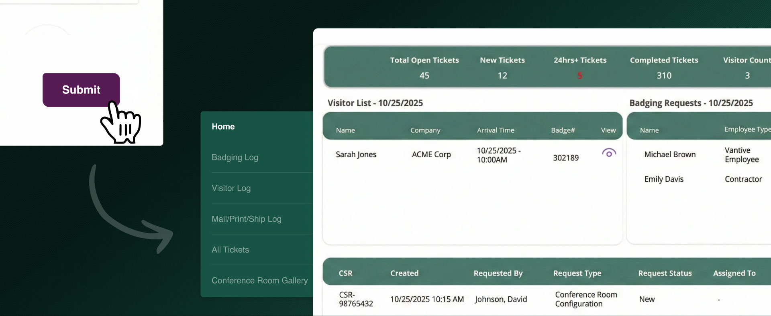Screen dimensions: 771x316
Task: Click the Requested By column header
Action: [498, 273]
